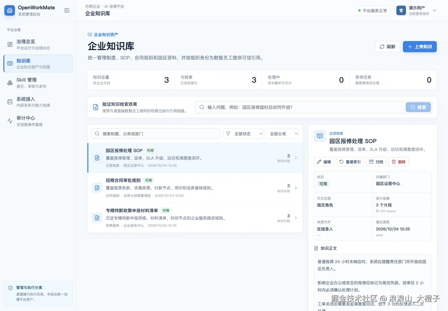Click 上传知识 button
The height and width of the screenshot is (311, 448).
click(420, 47)
